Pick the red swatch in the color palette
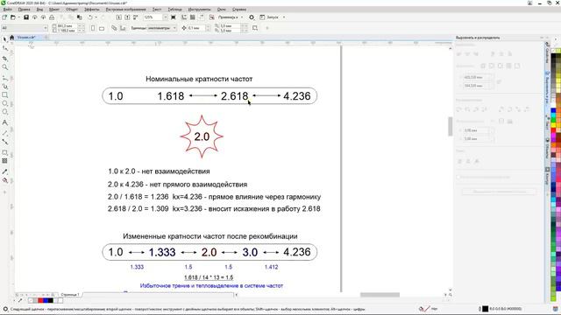Screen dimensions: 561x315 point(553,130)
